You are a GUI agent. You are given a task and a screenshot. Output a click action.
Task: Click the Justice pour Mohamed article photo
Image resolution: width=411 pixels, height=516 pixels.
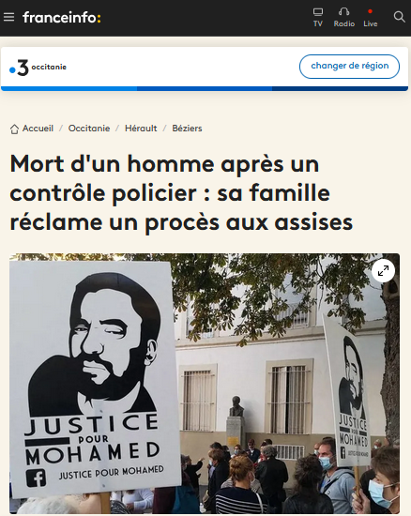(205, 384)
